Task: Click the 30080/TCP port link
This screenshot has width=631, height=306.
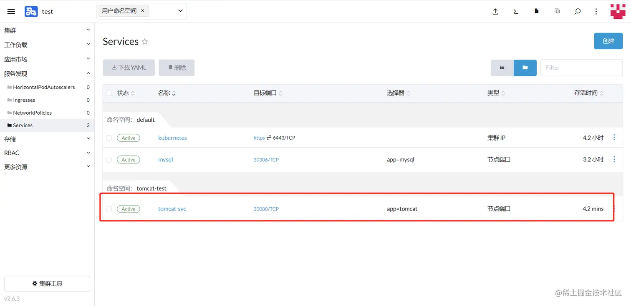Action: point(266,209)
